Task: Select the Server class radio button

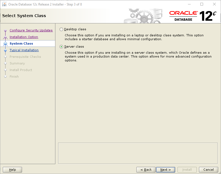Action: click(x=61, y=47)
